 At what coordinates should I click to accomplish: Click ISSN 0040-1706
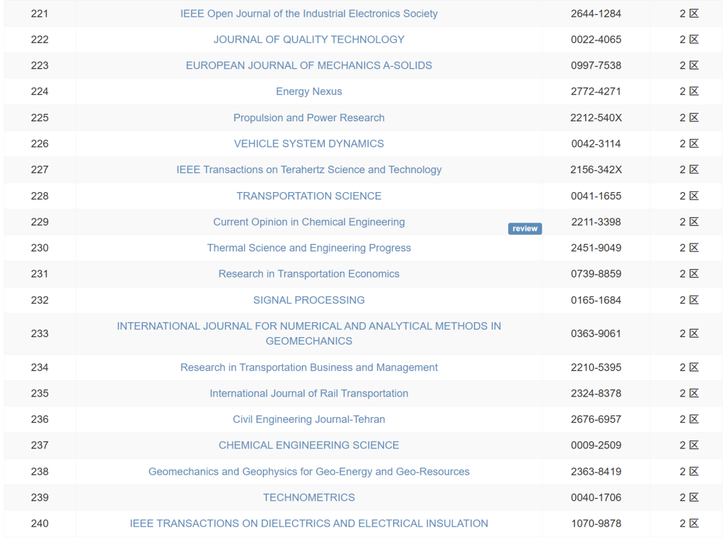(x=596, y=497)
